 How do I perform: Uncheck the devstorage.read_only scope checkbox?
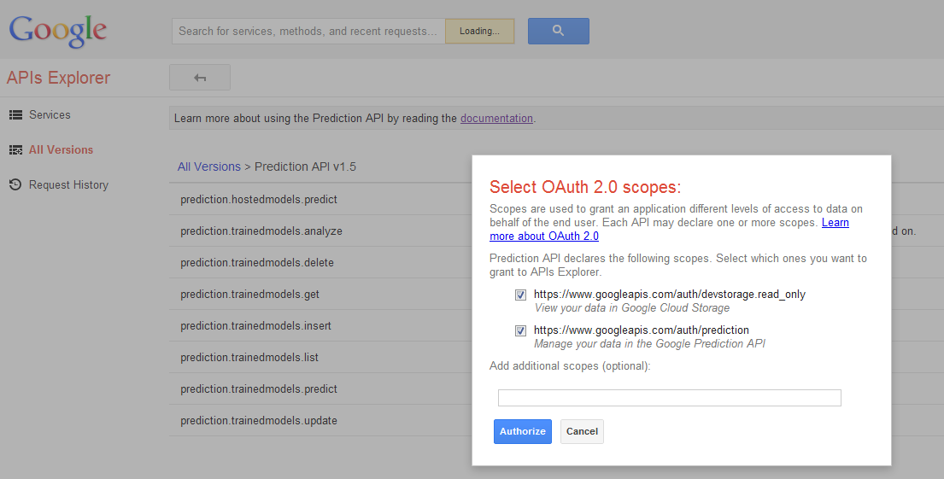click(x=520, y=295)
